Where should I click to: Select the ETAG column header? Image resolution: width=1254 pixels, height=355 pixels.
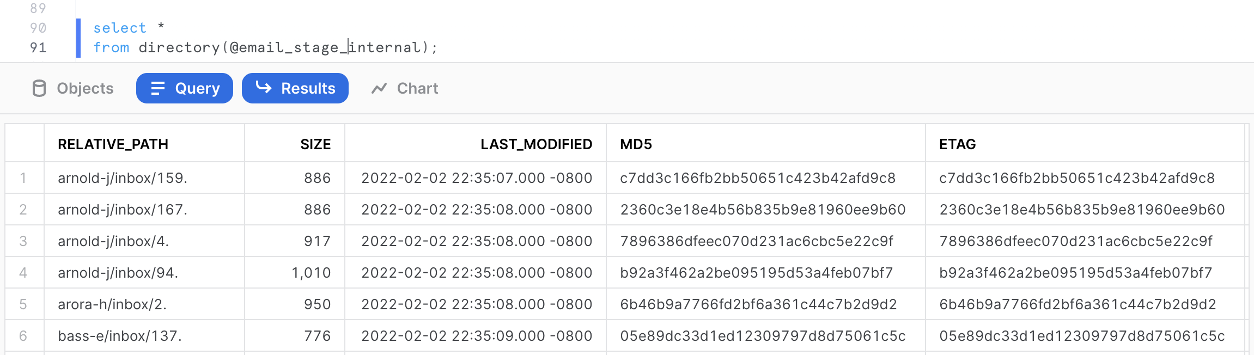(x=957, y=144)
